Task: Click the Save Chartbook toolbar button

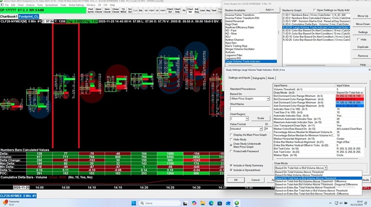Action: (107, 10)
